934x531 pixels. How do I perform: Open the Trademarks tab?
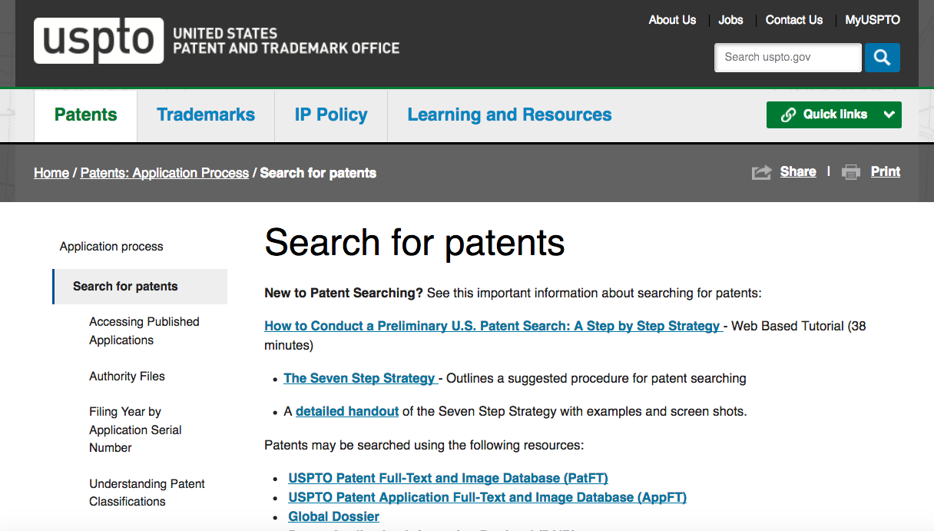pyautogui.click(x=206, y=115)
